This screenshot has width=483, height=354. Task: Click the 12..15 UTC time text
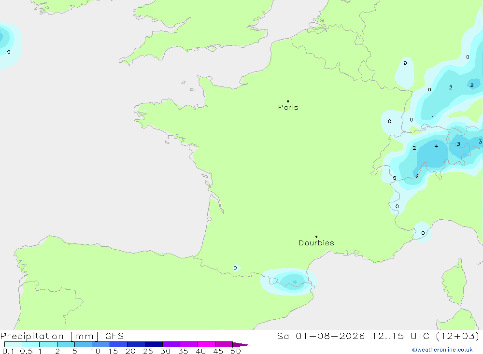[400, 336]
